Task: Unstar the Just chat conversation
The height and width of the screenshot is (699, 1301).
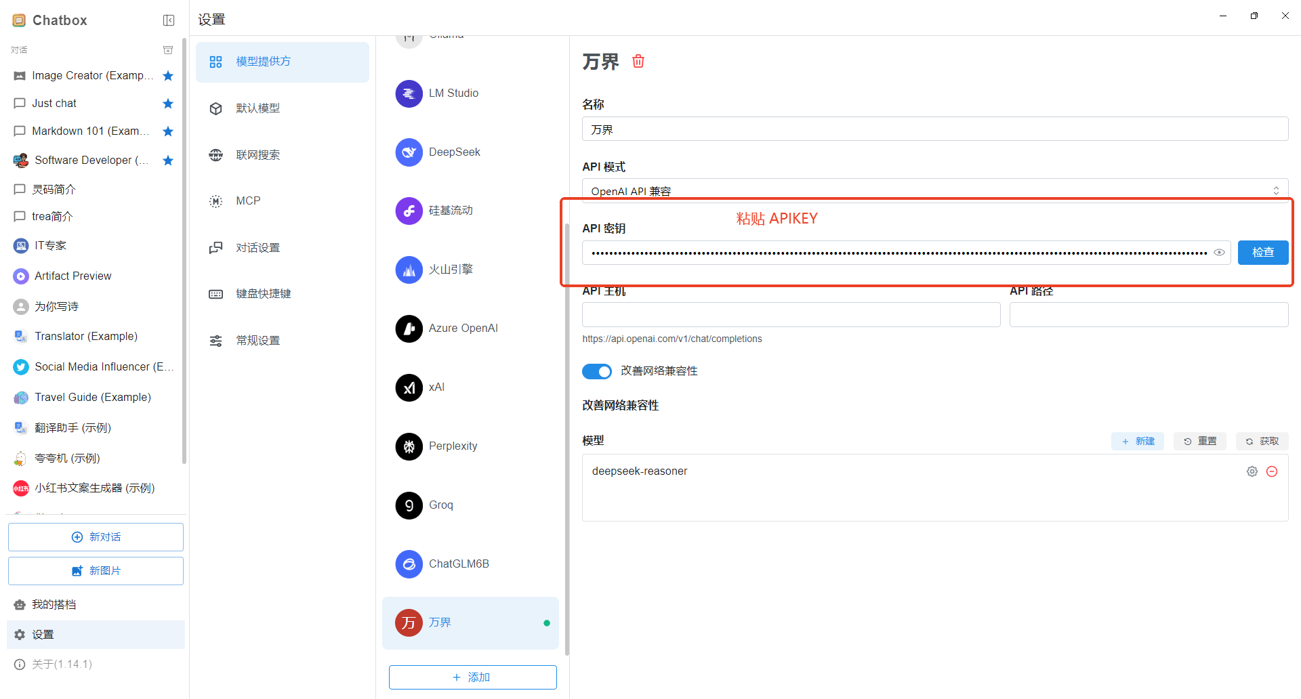Action: [168, 104]
